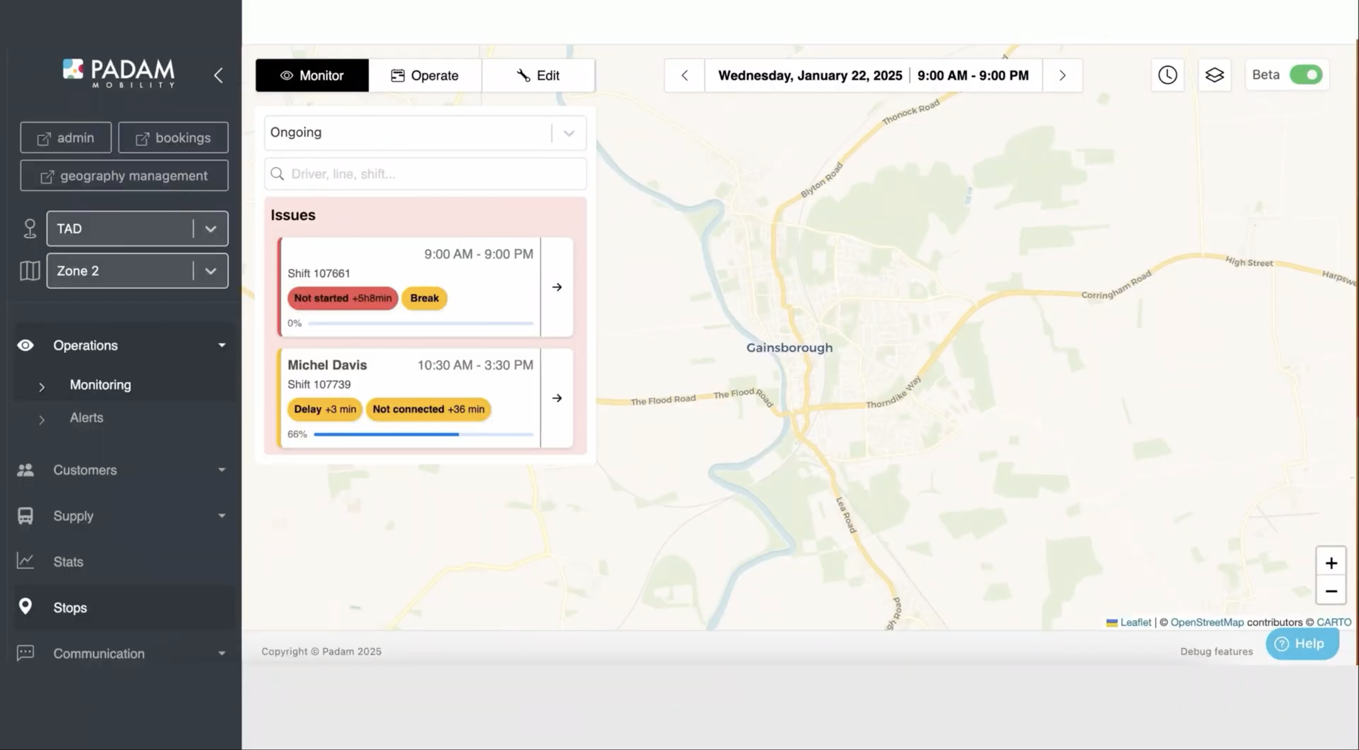Click the map zoom in button
This screenshot has height=750, width=1359.
1331,563
